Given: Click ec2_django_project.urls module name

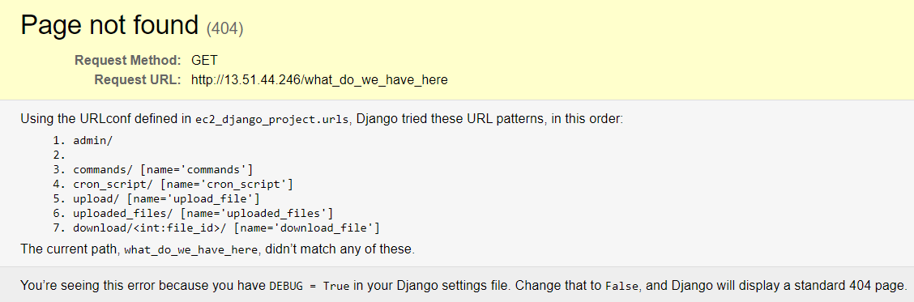Looking at the screenshot, I should [271, 120].
